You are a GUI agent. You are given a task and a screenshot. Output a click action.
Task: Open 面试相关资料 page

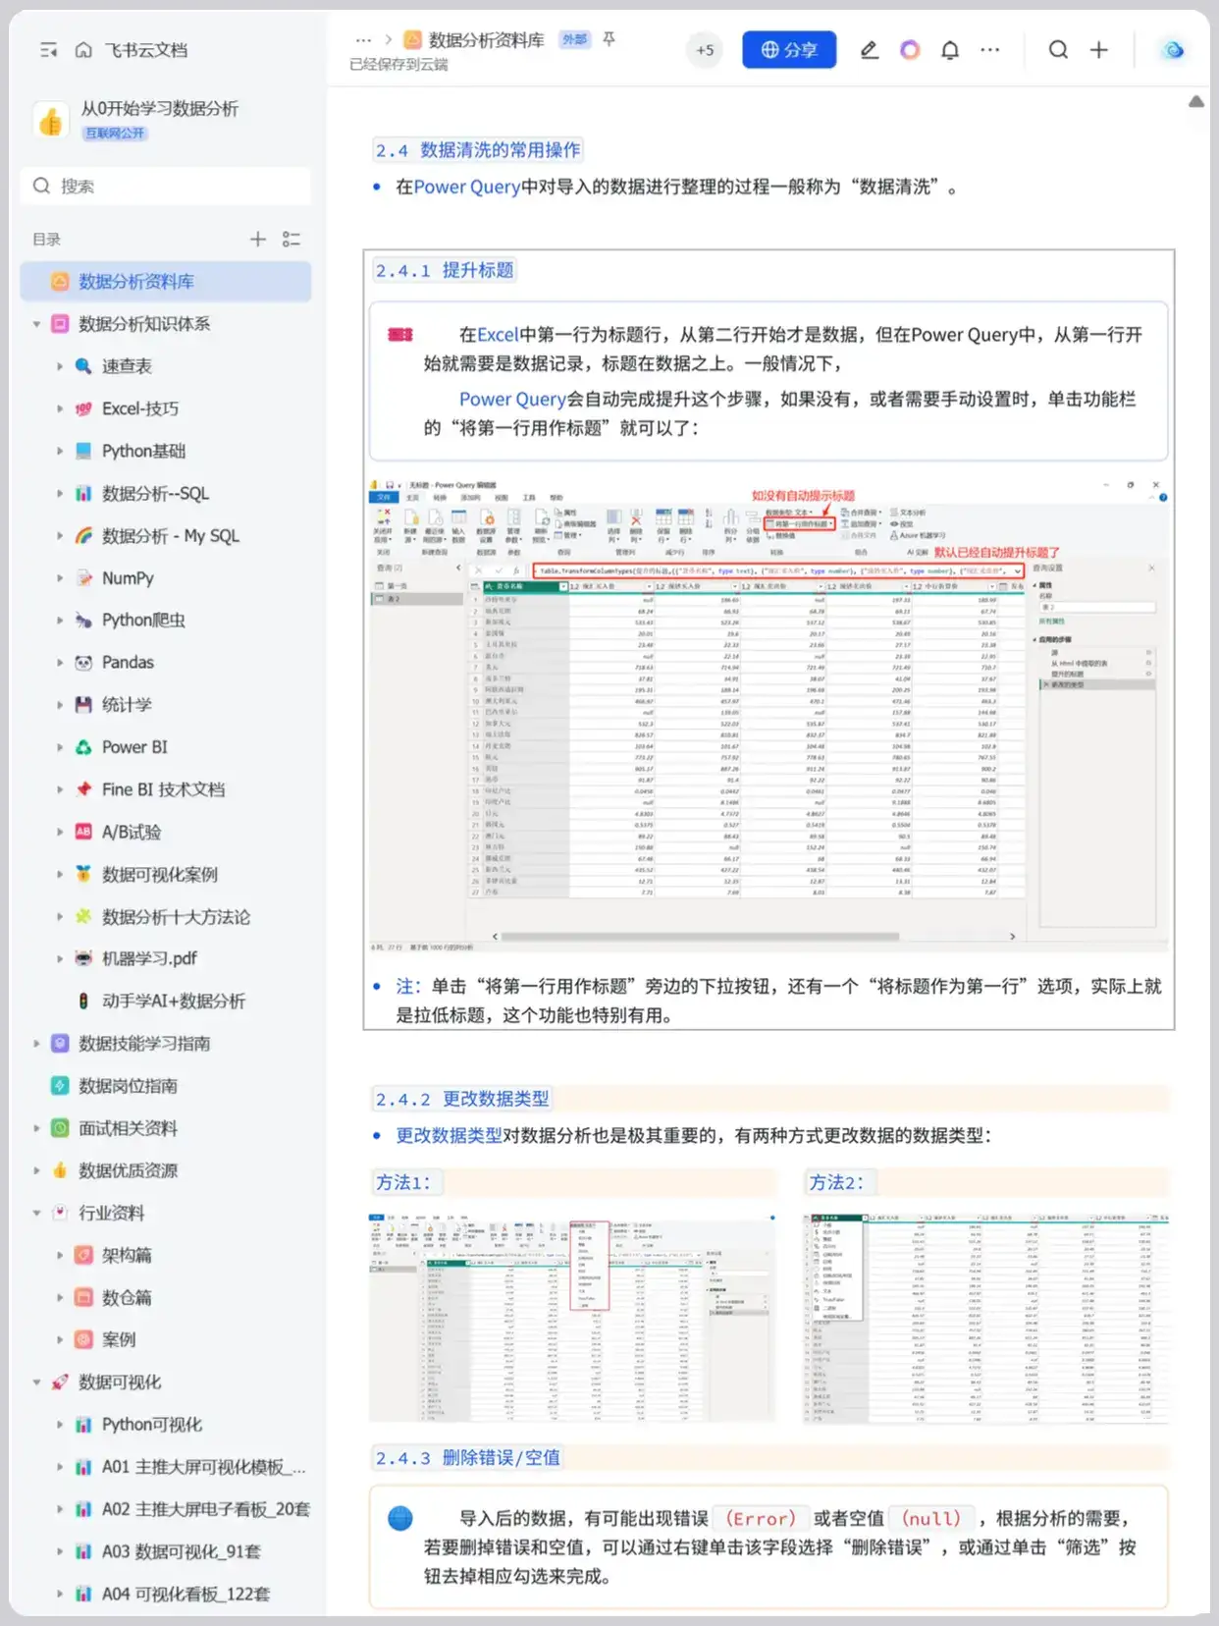click(128, 1128)
